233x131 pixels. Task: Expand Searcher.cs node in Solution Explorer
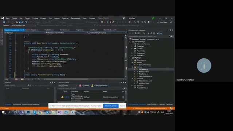click(132, 56)
